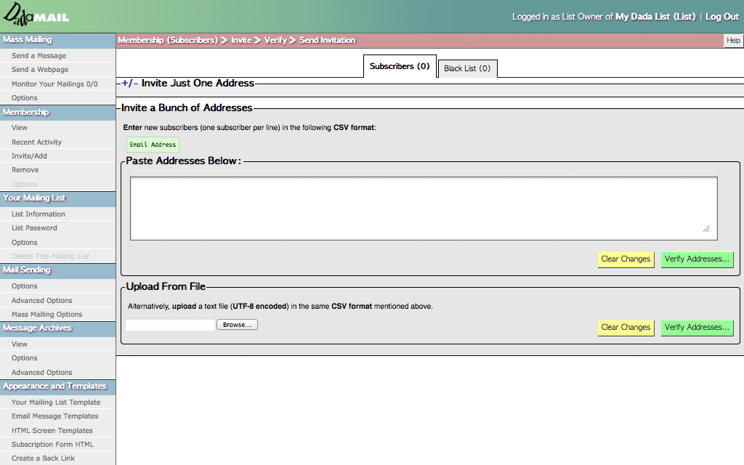Click Verify Addresses in Upload From File
The width and height of the screenshot is (744, 465).
pos(697,328)
